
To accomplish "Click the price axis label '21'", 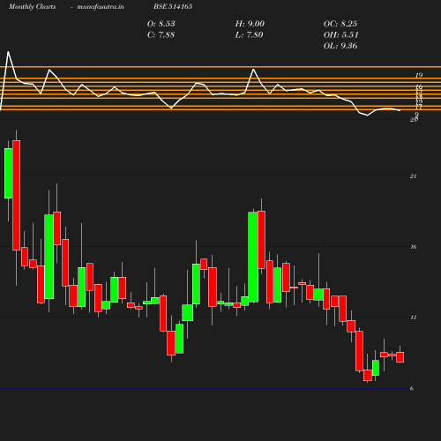I will click(x=413, y=176).
